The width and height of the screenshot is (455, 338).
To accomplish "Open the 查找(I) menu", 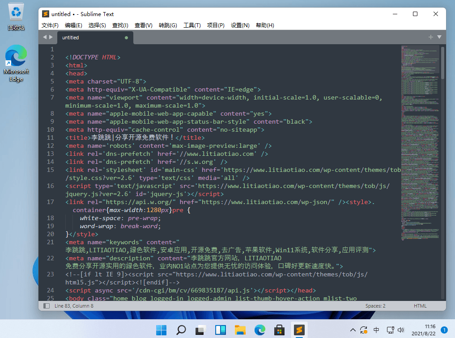I will 120,25.
